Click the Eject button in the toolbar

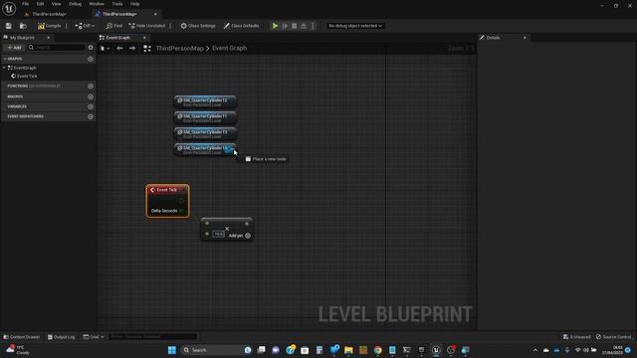[x=304, y=26]
